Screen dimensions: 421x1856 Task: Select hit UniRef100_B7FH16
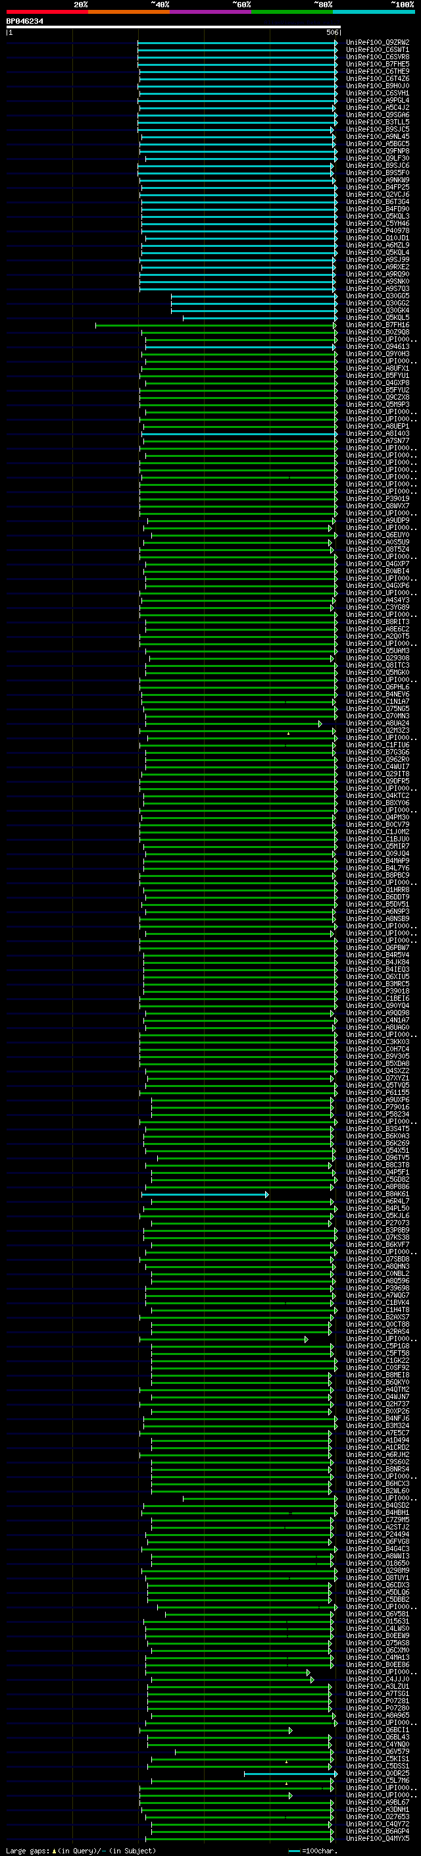(378, 325)
